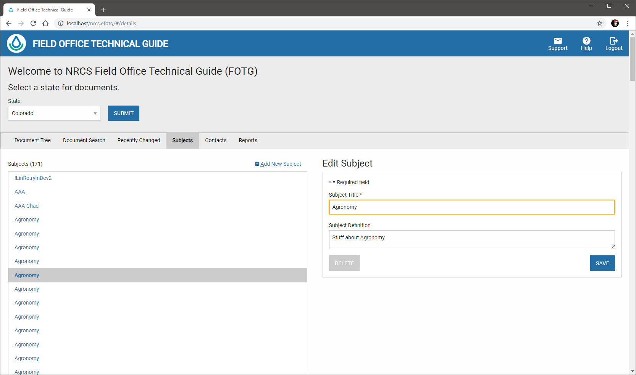Open the Support envelope icon
Image resolution: width=636 pixels, height=375 pixels.
coord(558,41)
